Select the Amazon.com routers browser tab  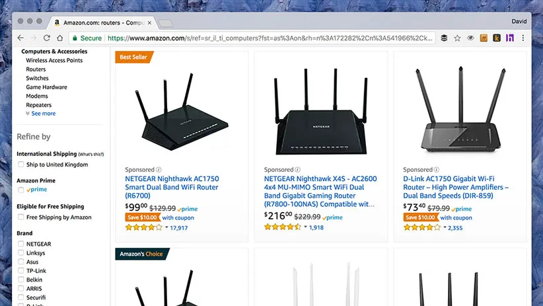pyautogui.click(x=102, y=21)
